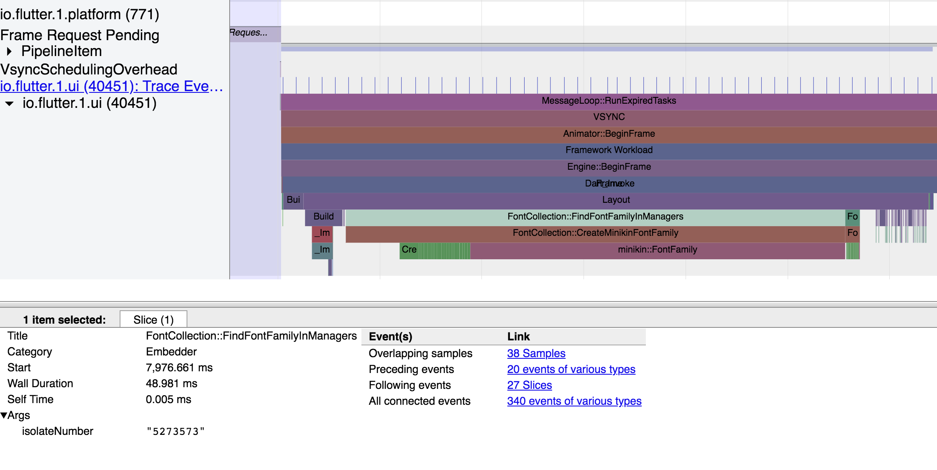This screenshot has height=470, width=937.
Task: Click the VsyncSchedulingOverhead track label
Action: 89,69
